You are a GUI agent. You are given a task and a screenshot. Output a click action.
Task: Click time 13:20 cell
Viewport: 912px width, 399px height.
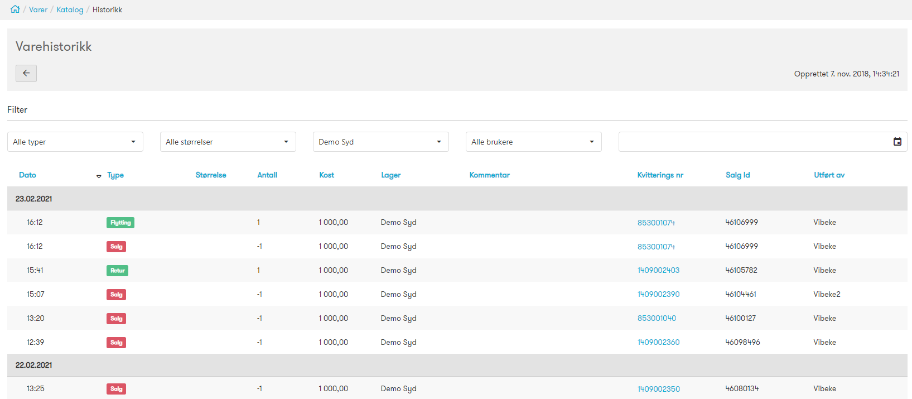point(36,318)
